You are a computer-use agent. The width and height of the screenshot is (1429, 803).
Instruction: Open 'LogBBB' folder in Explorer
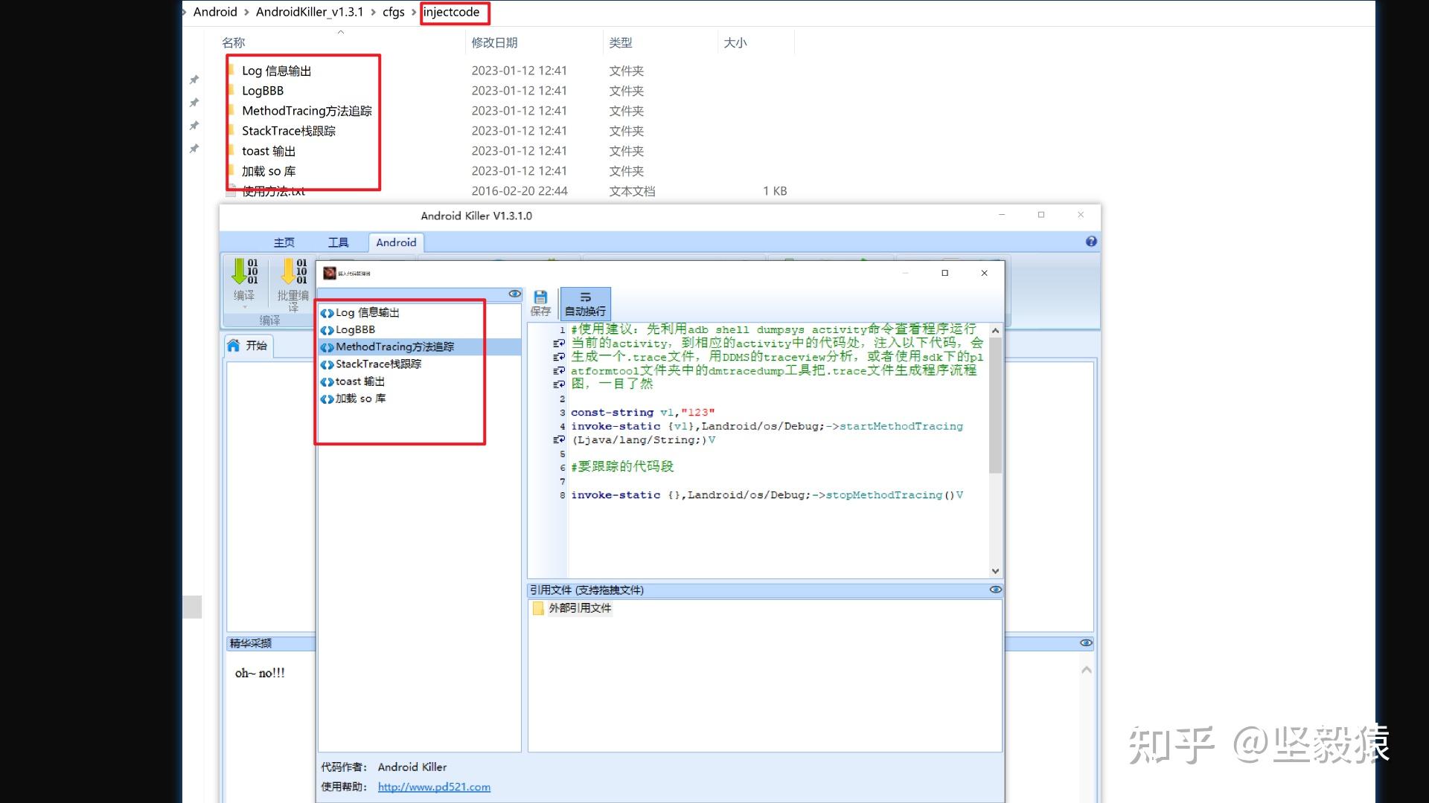[x=262, y=91]
